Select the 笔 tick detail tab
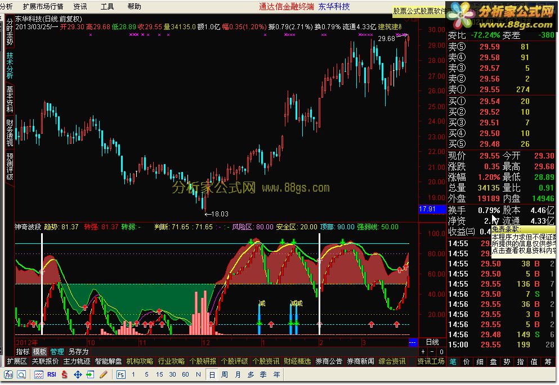This screenshot has height=385, width=559. pos(453,361)
